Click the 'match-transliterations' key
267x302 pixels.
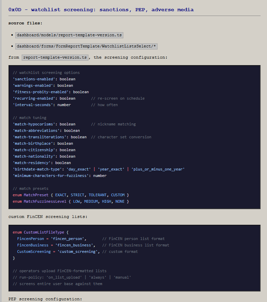[x=40, y=137]
